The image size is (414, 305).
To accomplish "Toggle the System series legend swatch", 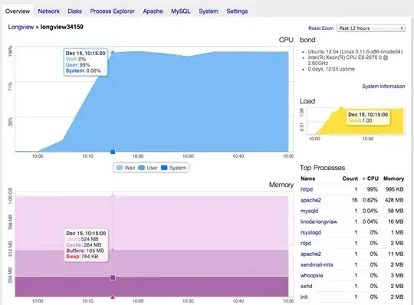I will click(164, 168).
